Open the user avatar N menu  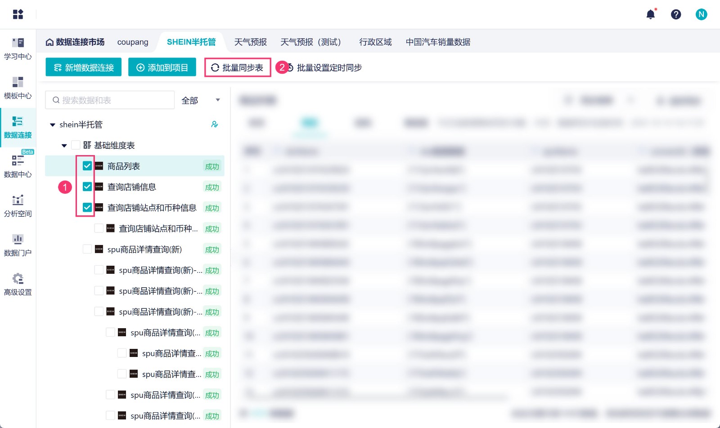pos(701,14)
